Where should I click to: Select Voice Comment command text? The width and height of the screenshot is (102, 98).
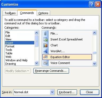[60, 63]
